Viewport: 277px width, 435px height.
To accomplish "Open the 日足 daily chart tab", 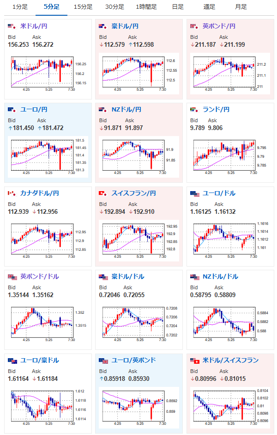I will (178, 7).
